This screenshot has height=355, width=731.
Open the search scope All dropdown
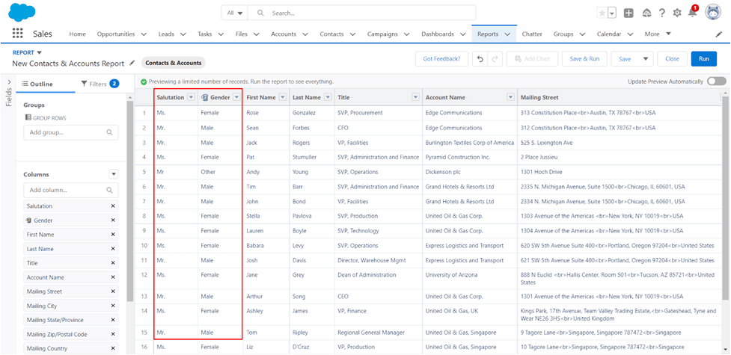pos(234,13)
